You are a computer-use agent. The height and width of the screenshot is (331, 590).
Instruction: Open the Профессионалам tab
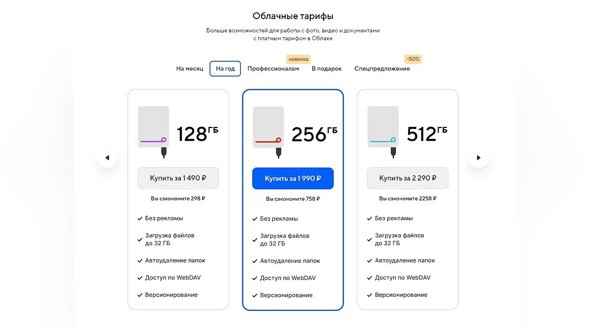click(273, 69)
